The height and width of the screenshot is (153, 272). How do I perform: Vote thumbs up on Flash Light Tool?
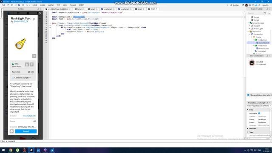27,65
